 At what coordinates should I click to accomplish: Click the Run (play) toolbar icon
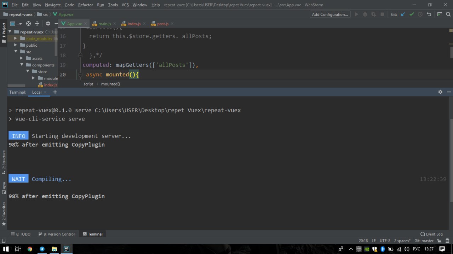point(356,14)
